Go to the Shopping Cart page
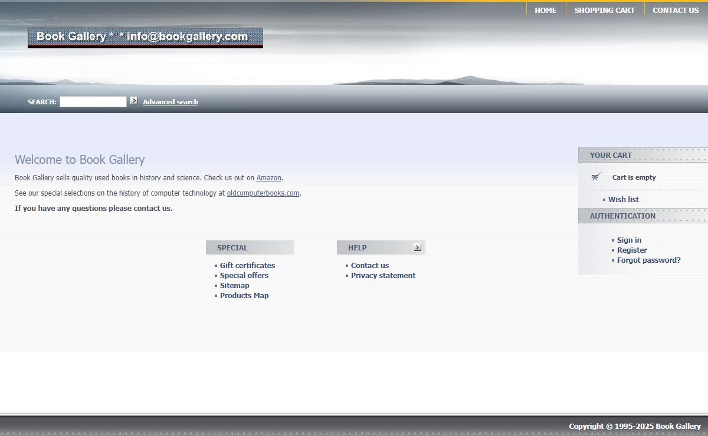708x436 pixels. point(604,10)
